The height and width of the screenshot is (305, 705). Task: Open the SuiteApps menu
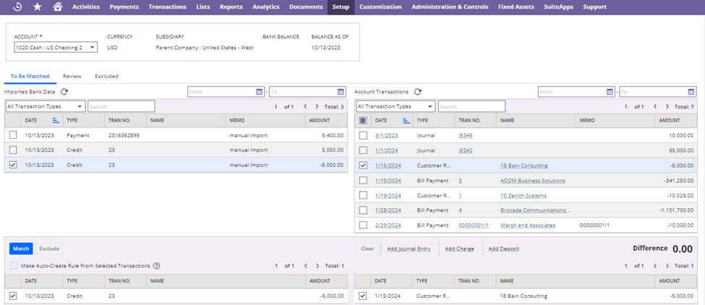558,7
